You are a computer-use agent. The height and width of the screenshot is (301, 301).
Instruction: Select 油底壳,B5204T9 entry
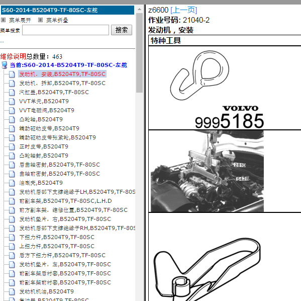coord(41,183)
